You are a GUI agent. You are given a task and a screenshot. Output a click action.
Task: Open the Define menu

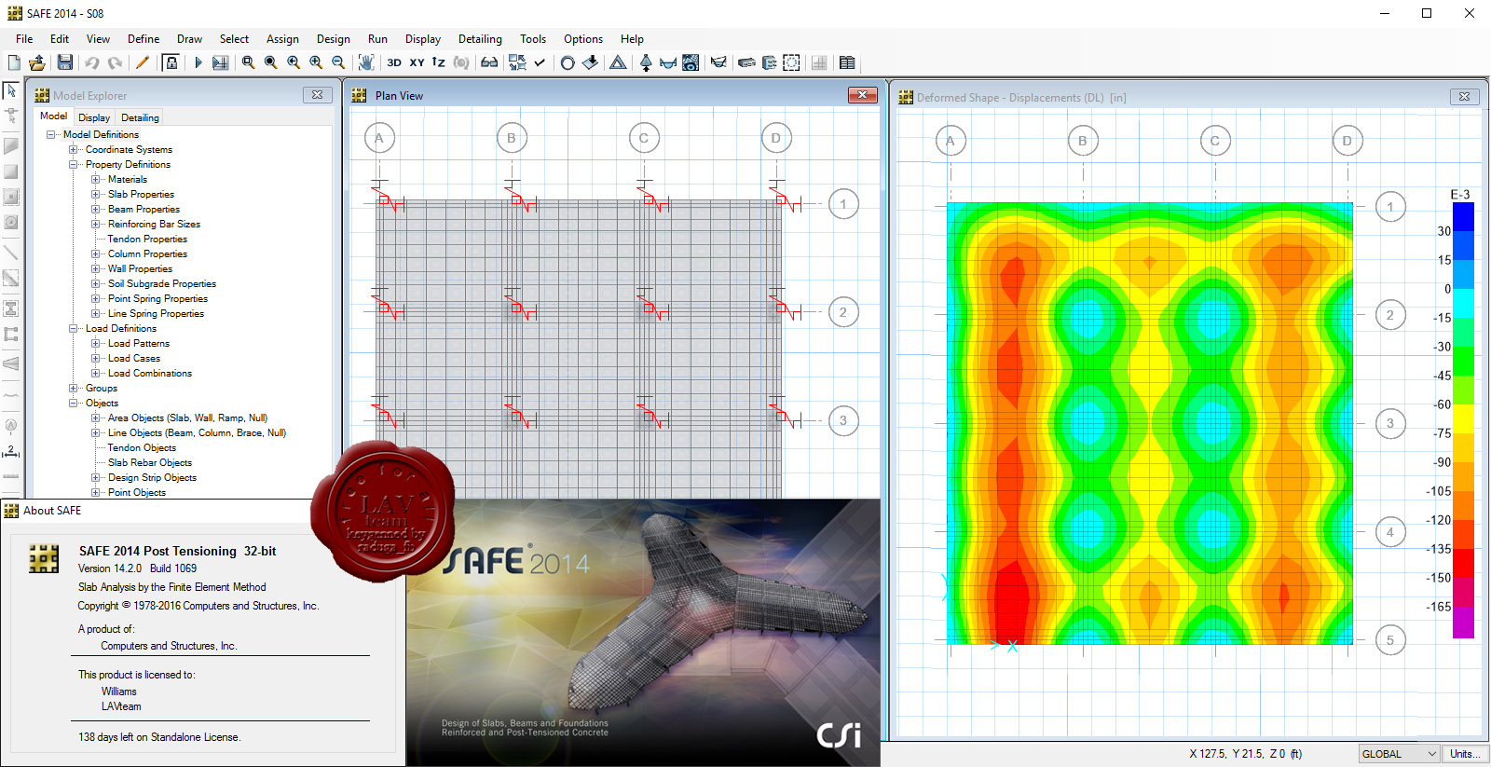tap(144, 39)
